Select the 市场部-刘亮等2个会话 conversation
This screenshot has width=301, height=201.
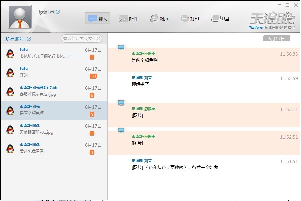[54, 92]
